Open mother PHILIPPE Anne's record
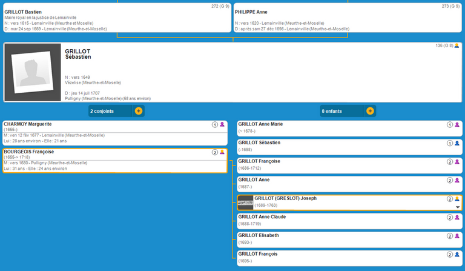Screen dimensions: 465x271 click(x=251, y=12)
